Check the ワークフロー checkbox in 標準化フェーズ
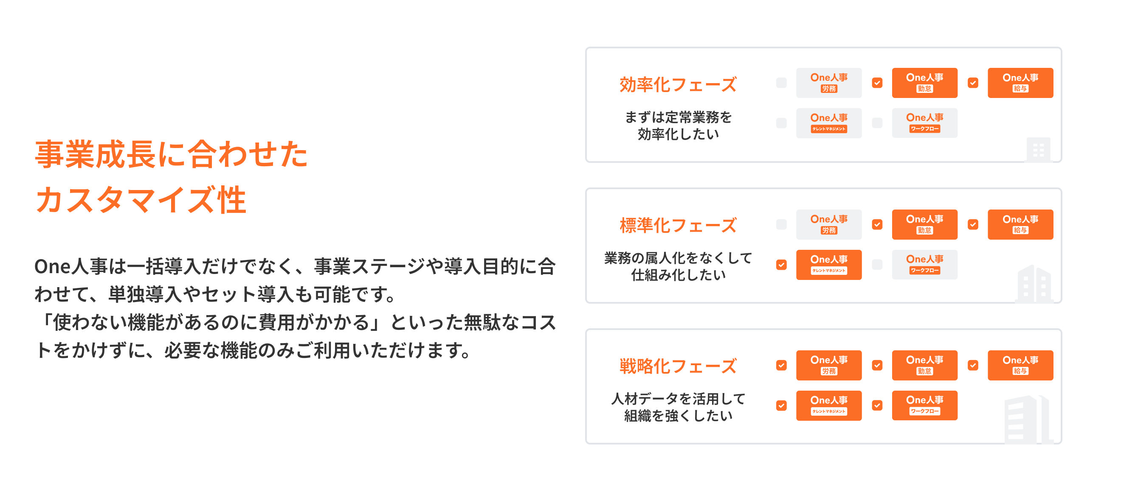Screen dimensions: 1121x492 (x=877, y=264)
